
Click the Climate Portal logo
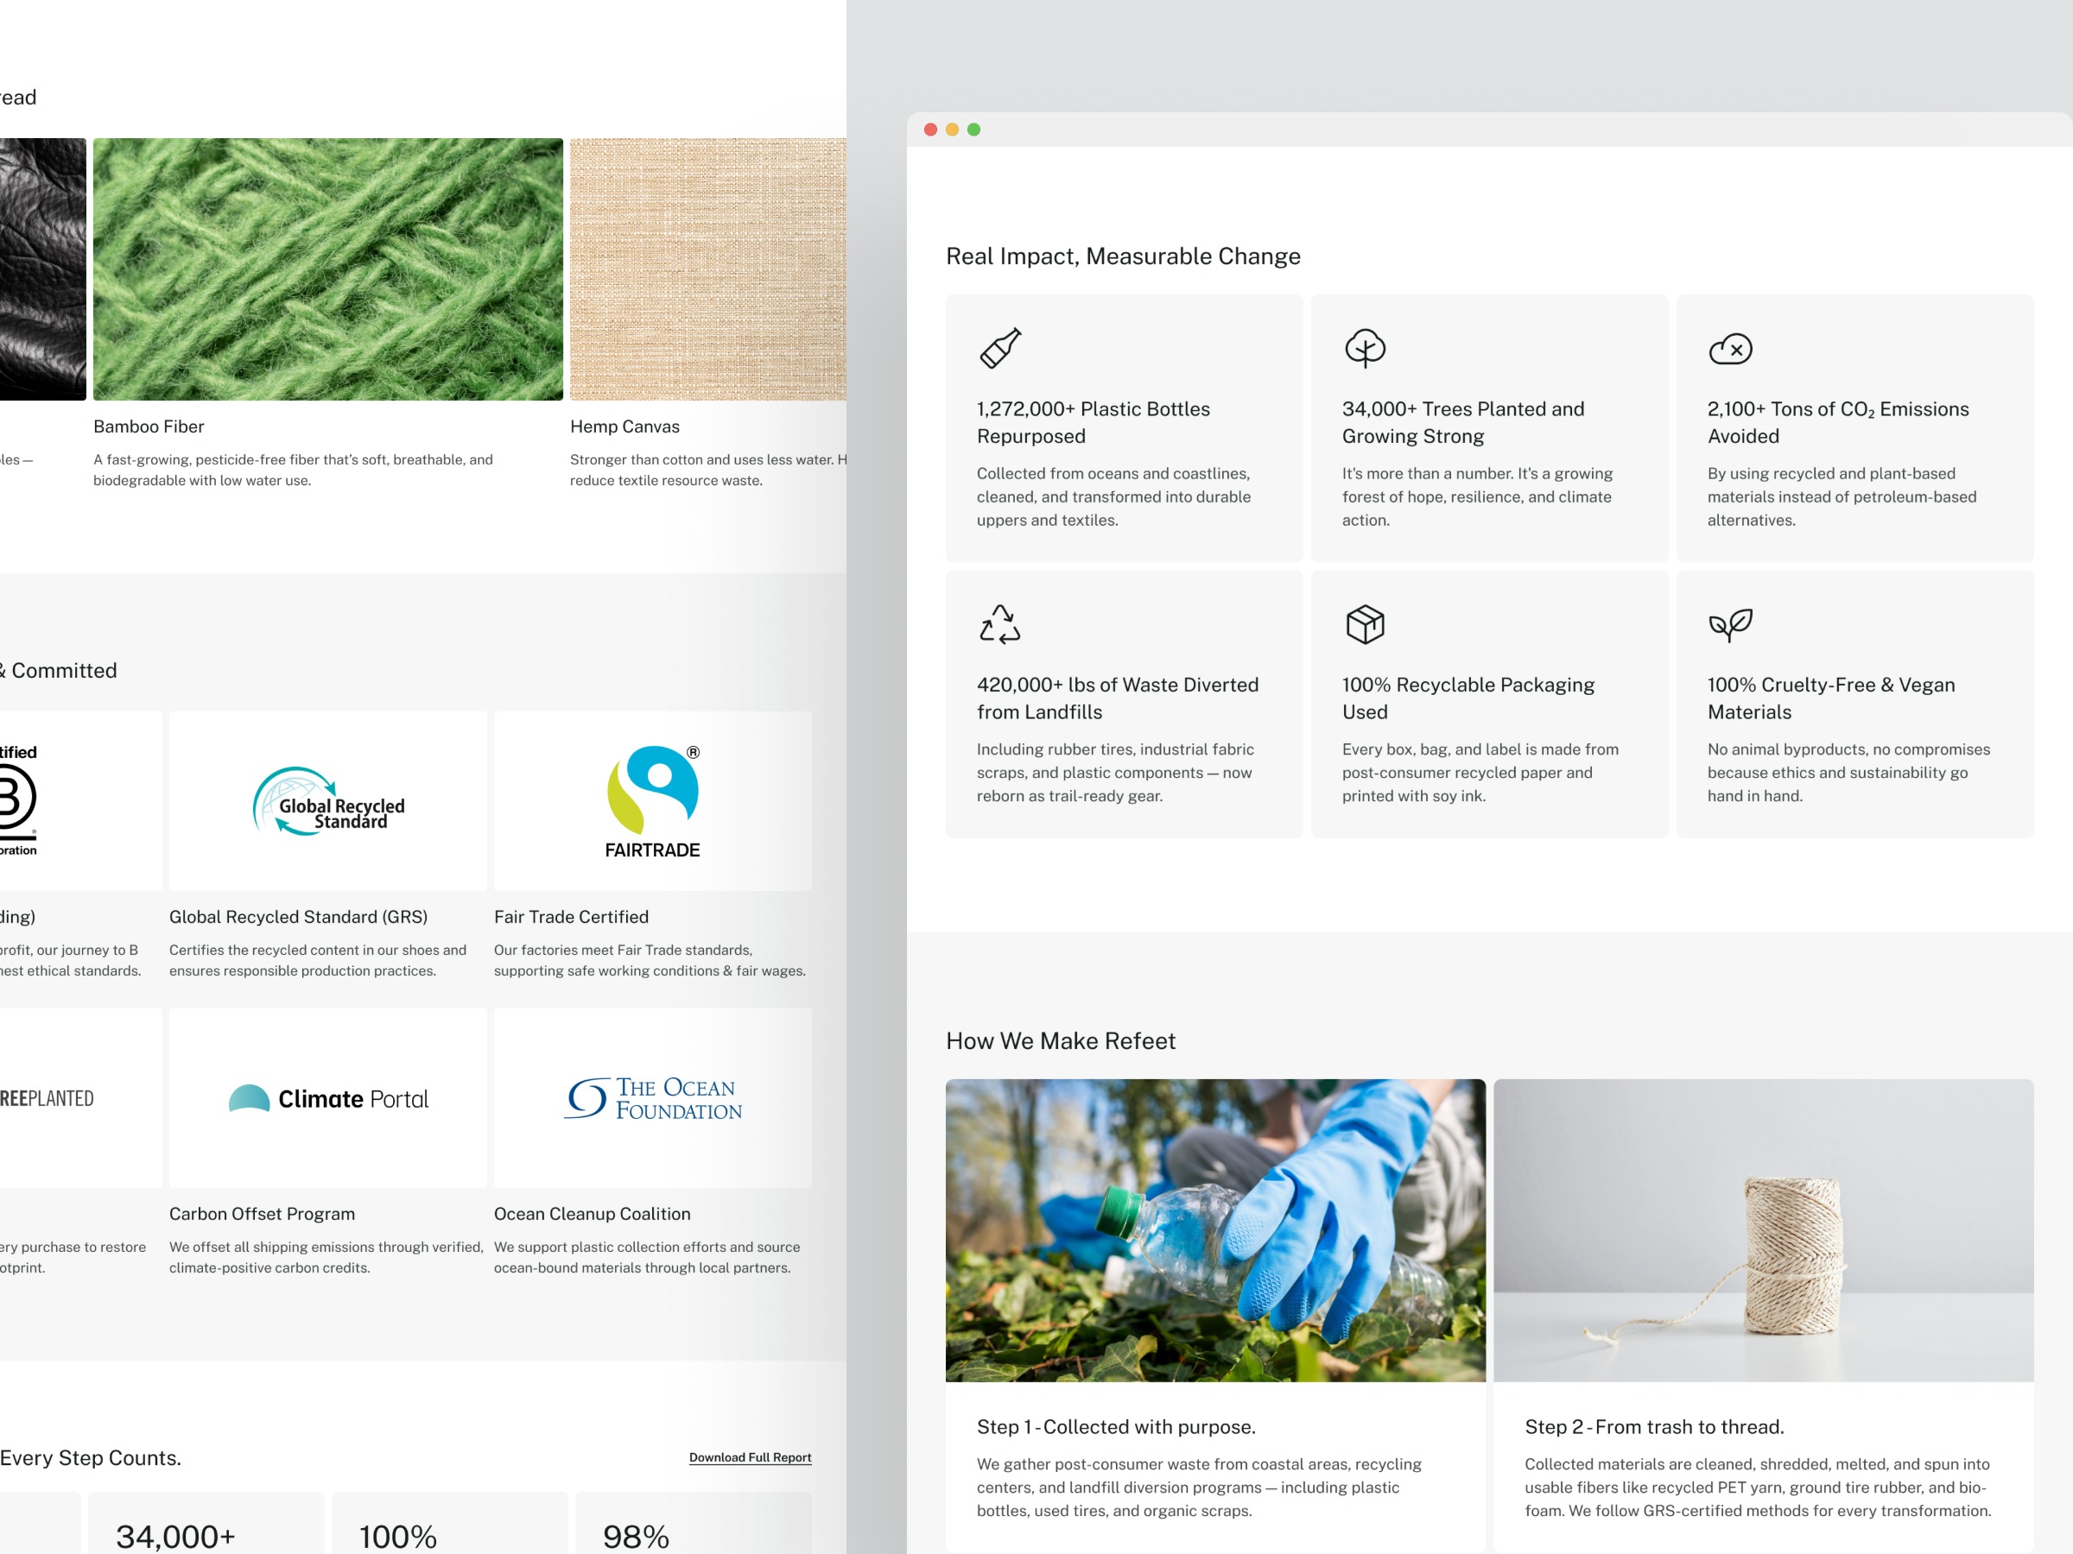coord(327,1098)
